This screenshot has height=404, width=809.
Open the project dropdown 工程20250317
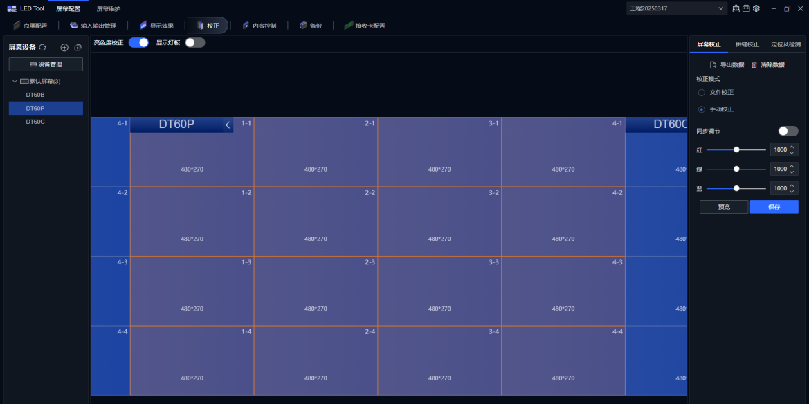click(676, 8)
